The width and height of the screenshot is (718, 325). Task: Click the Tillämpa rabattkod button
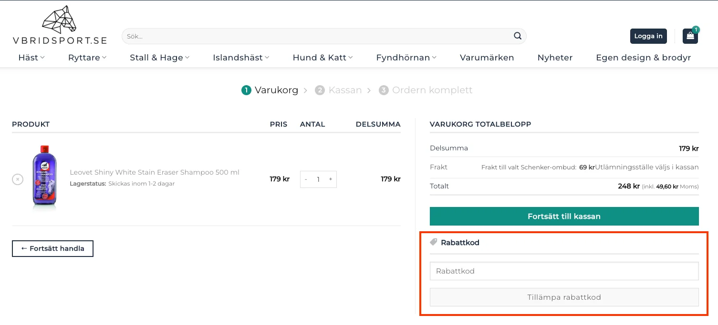coord(564,297)
